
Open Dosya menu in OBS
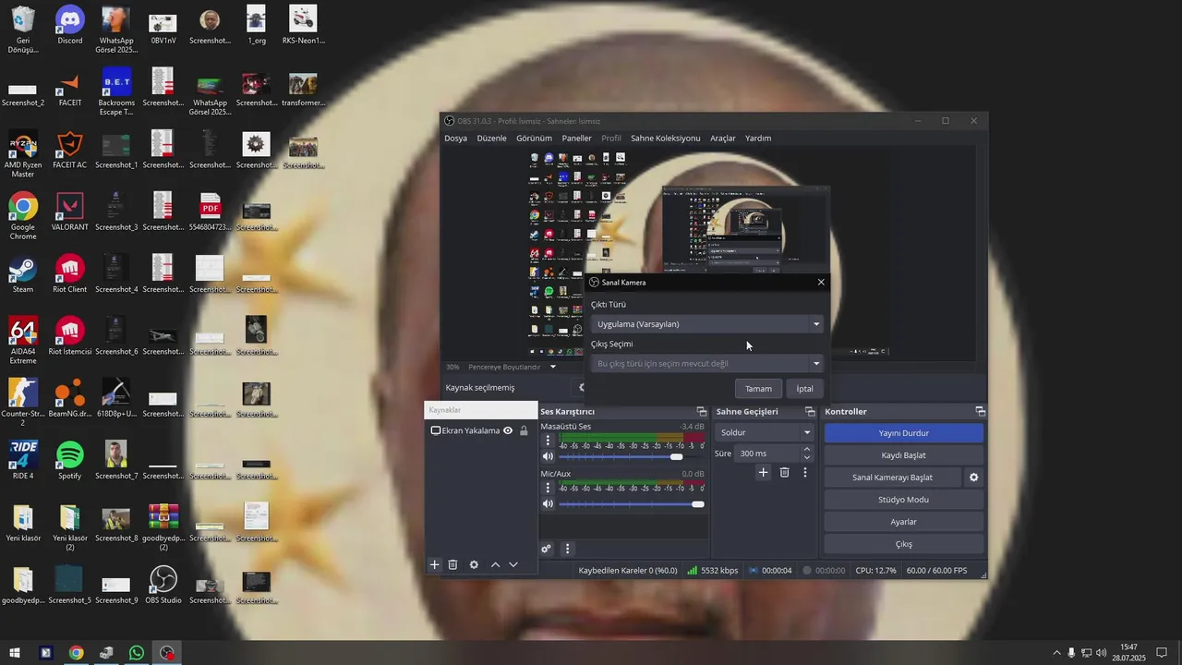point(456,138)
